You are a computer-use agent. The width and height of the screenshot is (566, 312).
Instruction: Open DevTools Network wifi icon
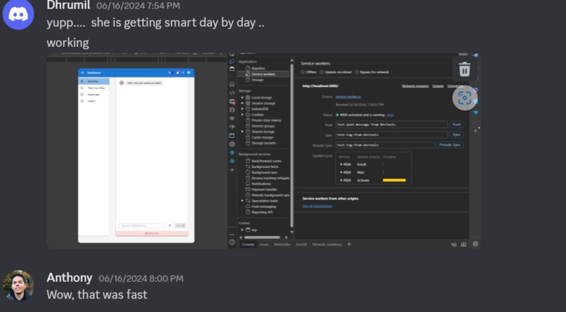(232, 119)
